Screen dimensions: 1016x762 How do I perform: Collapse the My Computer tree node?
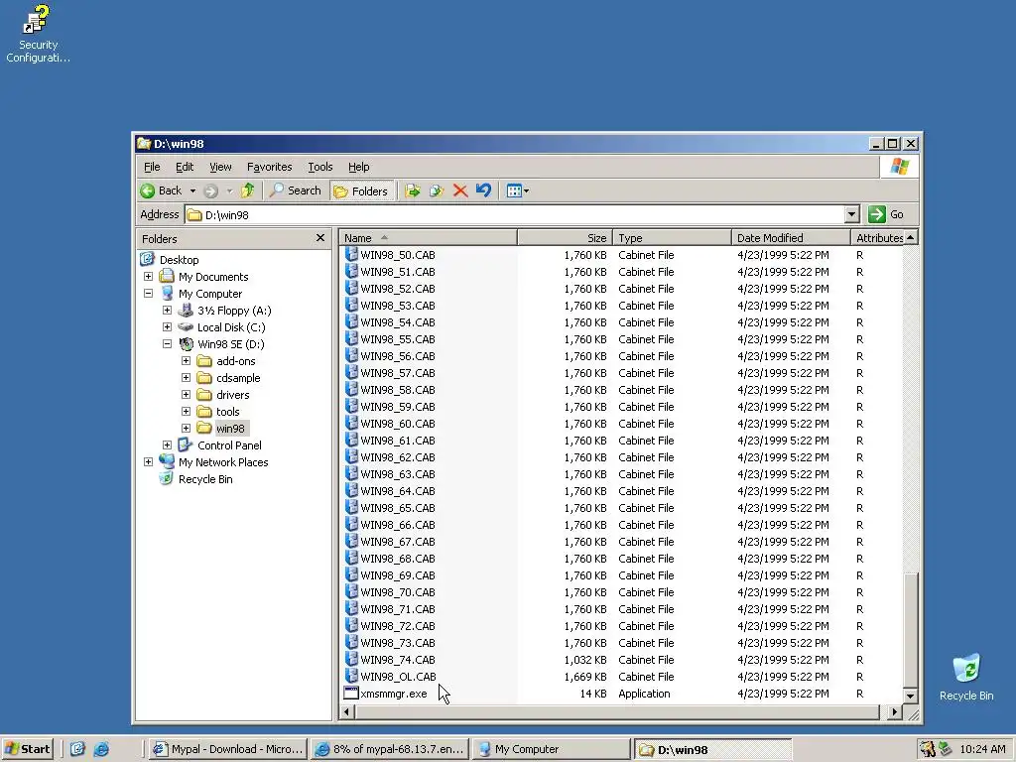pos(149,294)
